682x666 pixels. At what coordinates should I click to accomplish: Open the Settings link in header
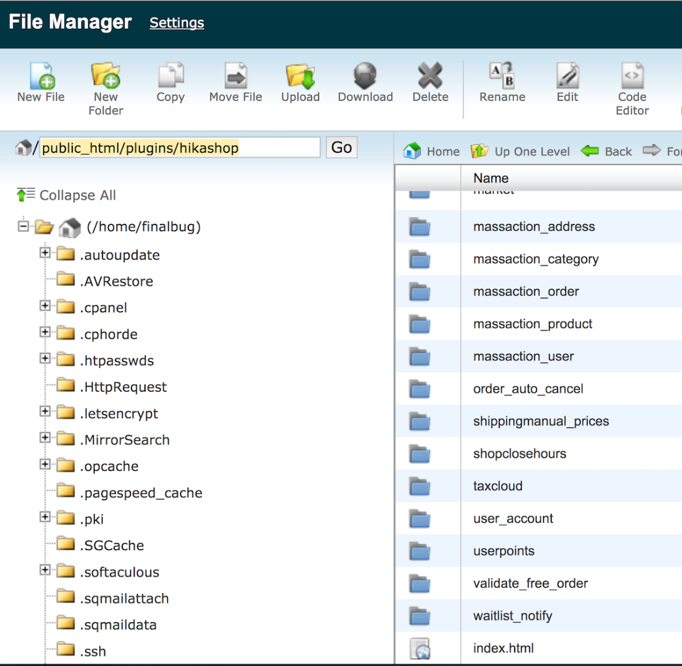(177, 23)
